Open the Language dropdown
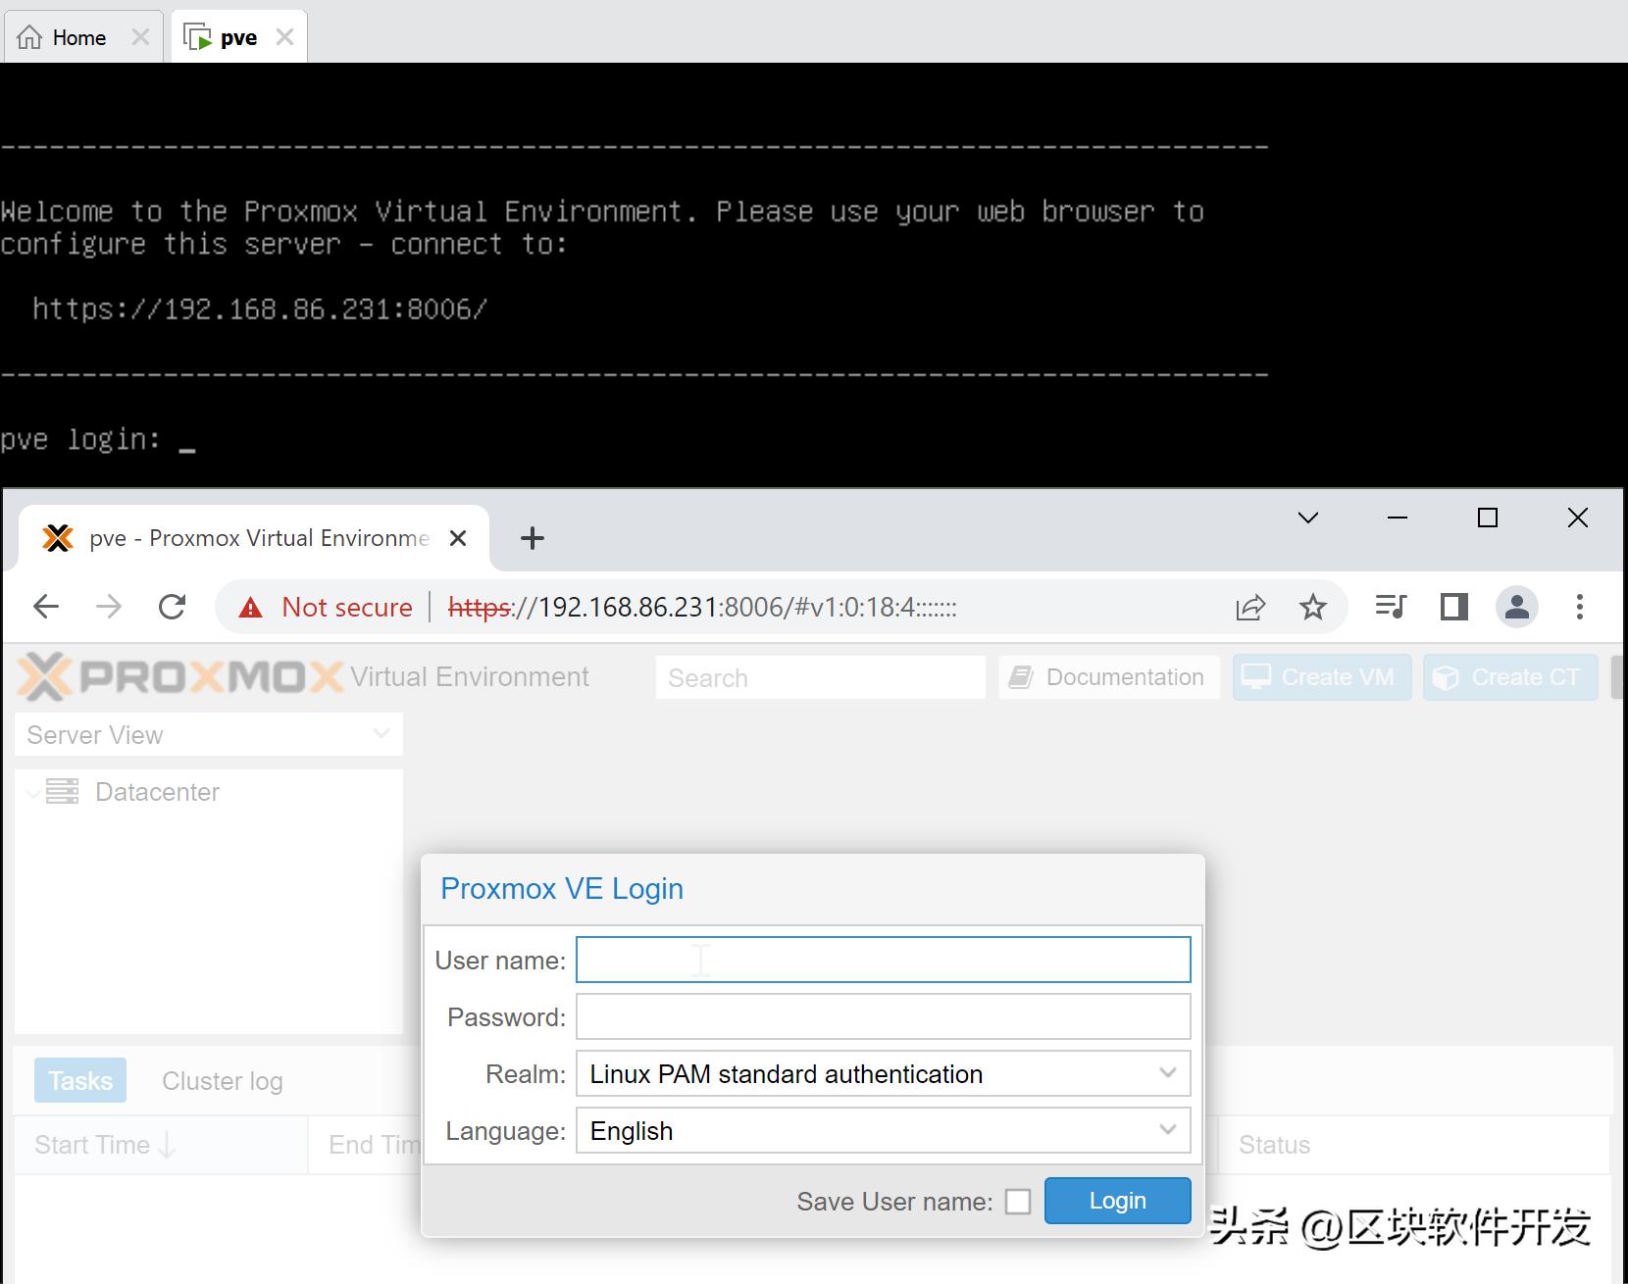1628x1284 pixels. point(1166,1130)
